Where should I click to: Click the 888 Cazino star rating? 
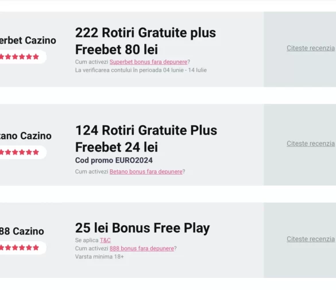20,248
